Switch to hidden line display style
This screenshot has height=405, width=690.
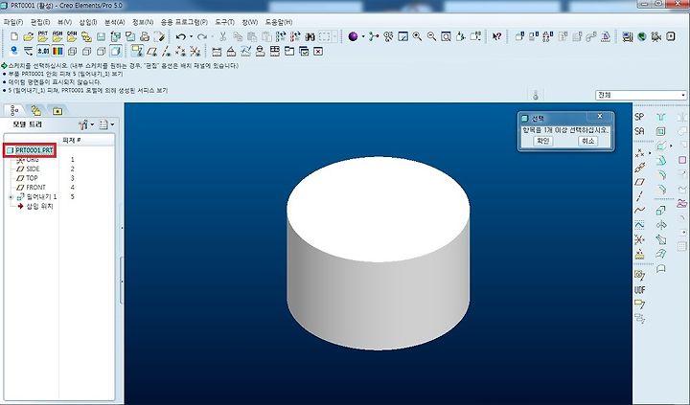(x=86, y=52)
